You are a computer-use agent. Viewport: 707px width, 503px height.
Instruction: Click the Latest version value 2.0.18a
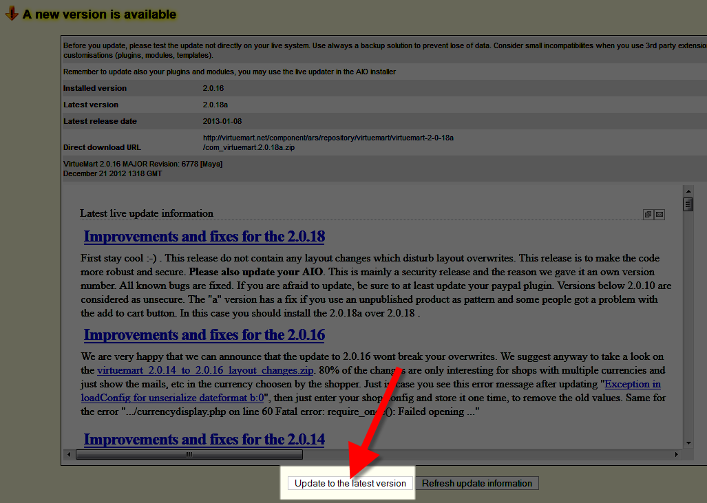217,105
